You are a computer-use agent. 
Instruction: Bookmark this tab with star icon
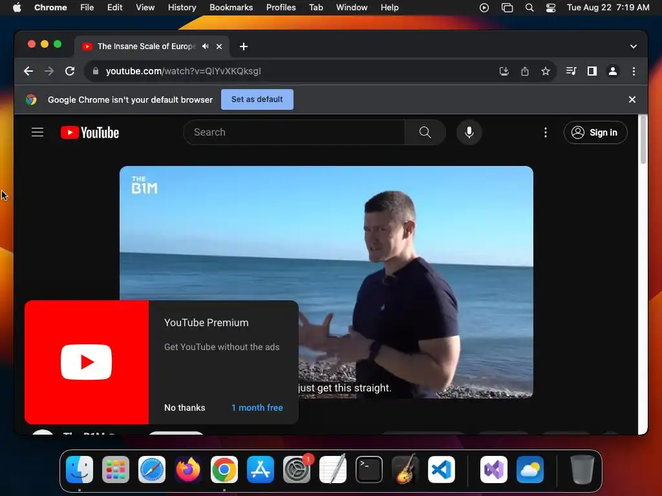[546, 71]
